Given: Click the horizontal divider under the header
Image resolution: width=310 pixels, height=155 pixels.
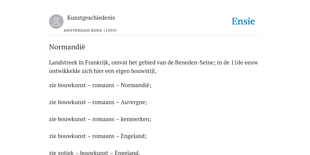Looking at the screenshot, I should [x=155, y=35].
